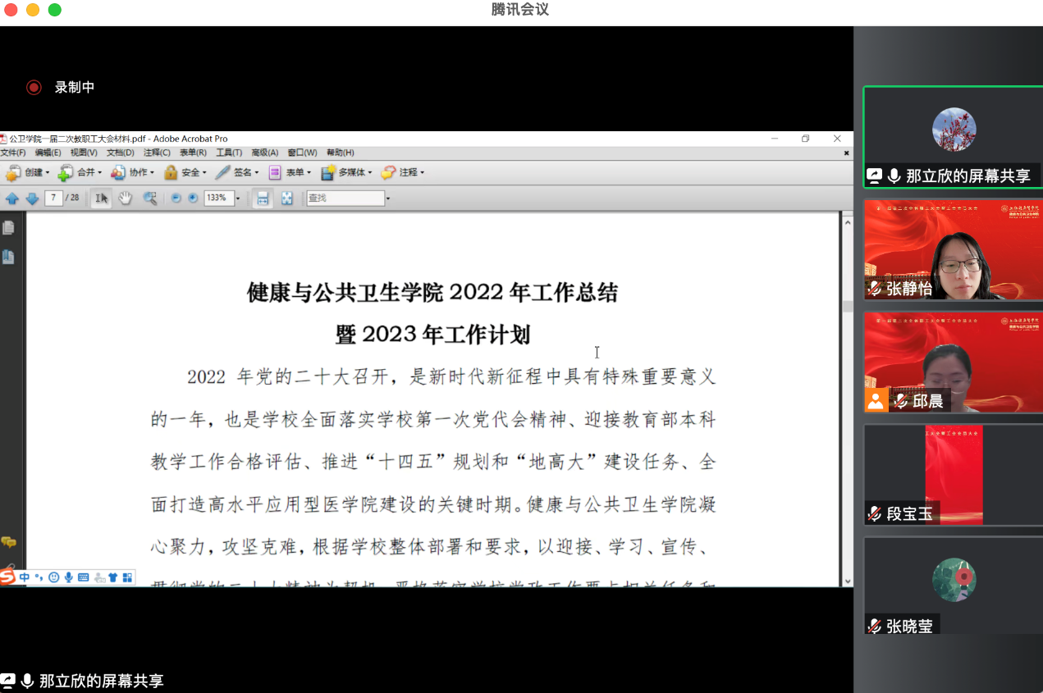Click the Marquee Zoom magnifier tool

(x=150, y=198)
